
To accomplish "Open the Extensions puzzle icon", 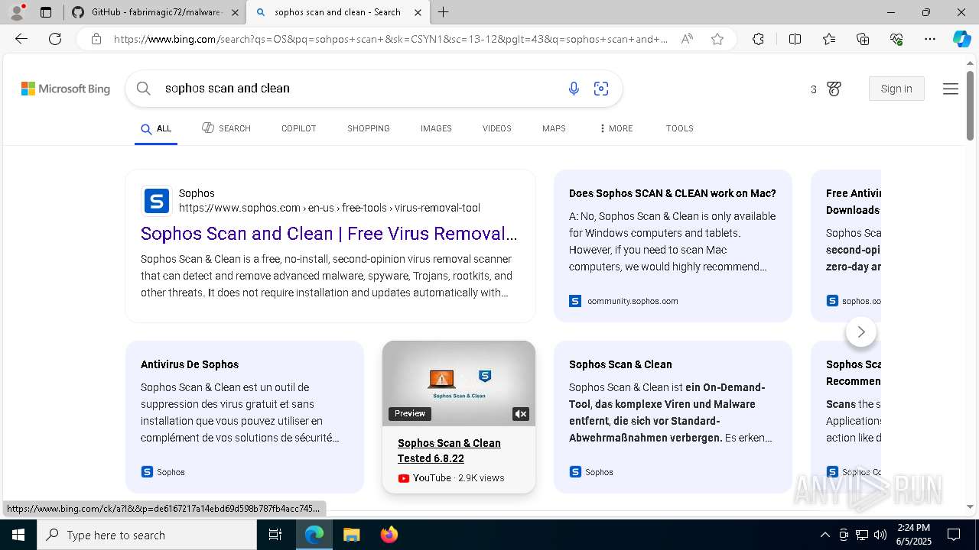I will 758,39.
